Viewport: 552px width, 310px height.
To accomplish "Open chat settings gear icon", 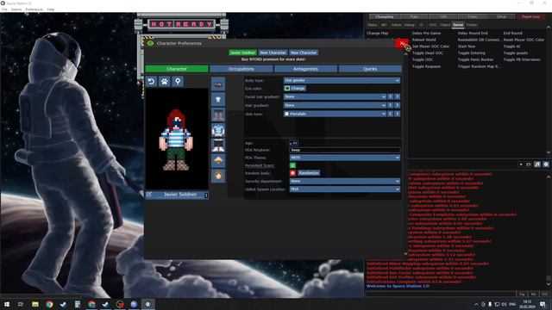I will click(x=546, y=164).
